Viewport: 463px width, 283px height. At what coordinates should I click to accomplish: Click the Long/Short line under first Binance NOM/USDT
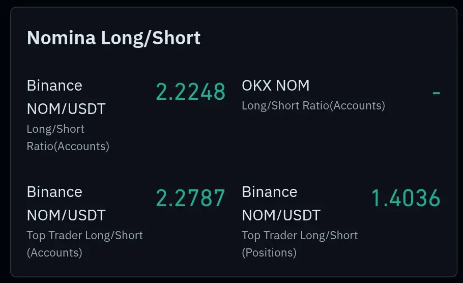[x=55, y=129]
